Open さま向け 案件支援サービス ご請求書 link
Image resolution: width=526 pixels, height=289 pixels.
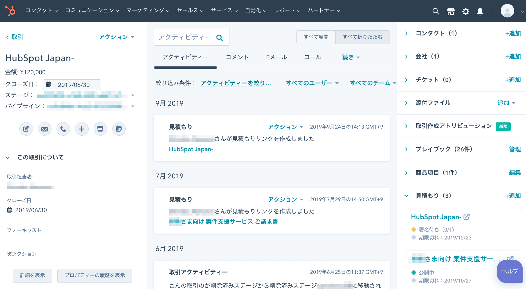pyautogui.click(x=223, y=221)
